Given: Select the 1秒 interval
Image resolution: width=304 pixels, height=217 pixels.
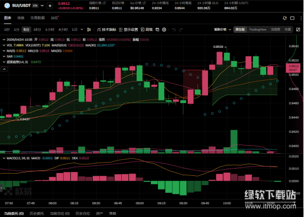Looking at the screenshot, I should [7, 30].
